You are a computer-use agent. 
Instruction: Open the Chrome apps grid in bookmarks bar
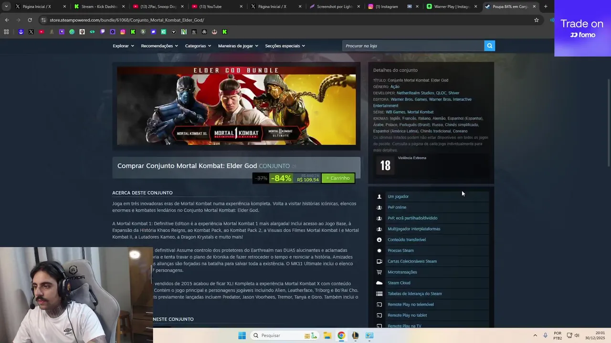[6, 32]
